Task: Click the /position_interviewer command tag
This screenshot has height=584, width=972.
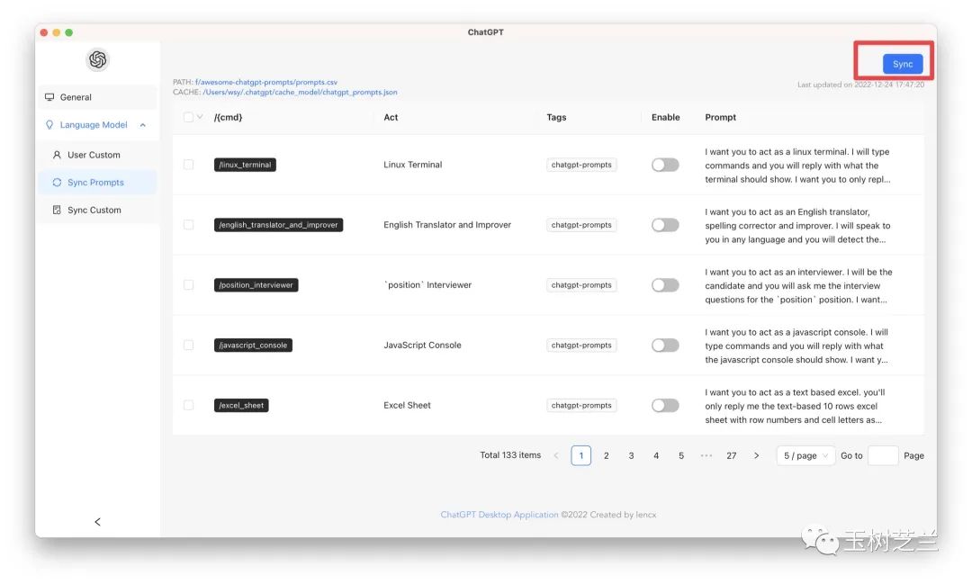Action: coord(256,285)
